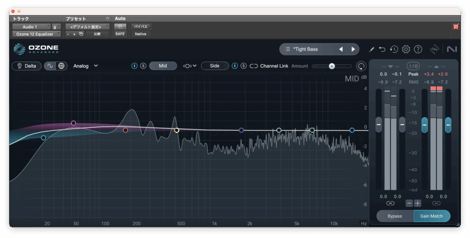This screenshot has width=470, height=238.
Task: Toggle the Mid channel solo button
Action: [143, 66]
